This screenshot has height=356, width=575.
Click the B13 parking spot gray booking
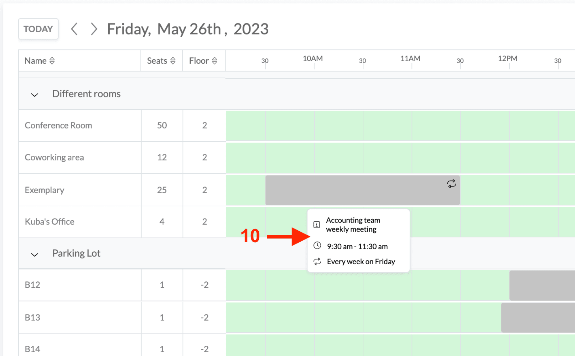[x=537, y=317]
